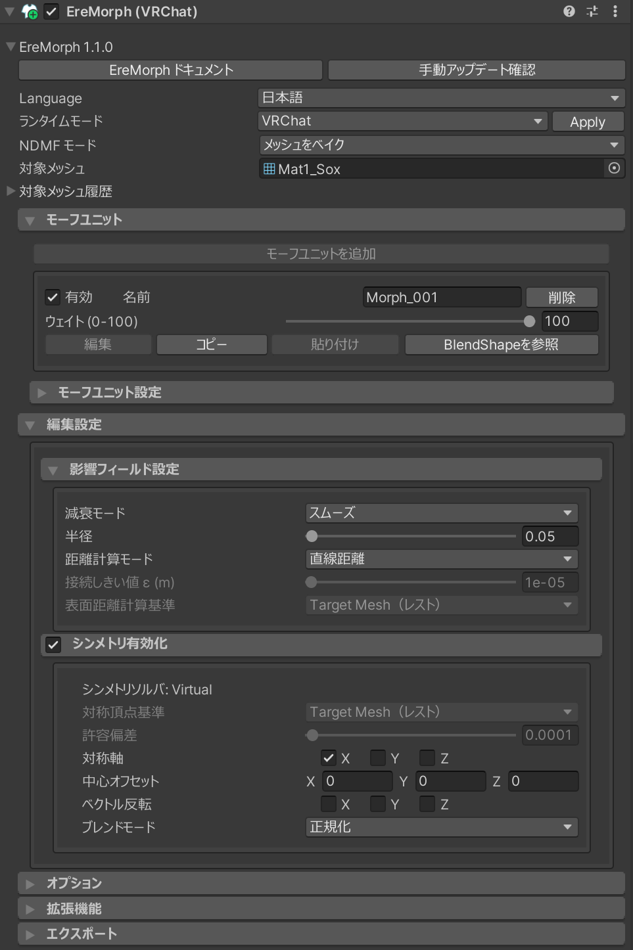Click the object picker circle for 対象メッシュ
This screenshot has width=633, height=950.
click(614, 168)
